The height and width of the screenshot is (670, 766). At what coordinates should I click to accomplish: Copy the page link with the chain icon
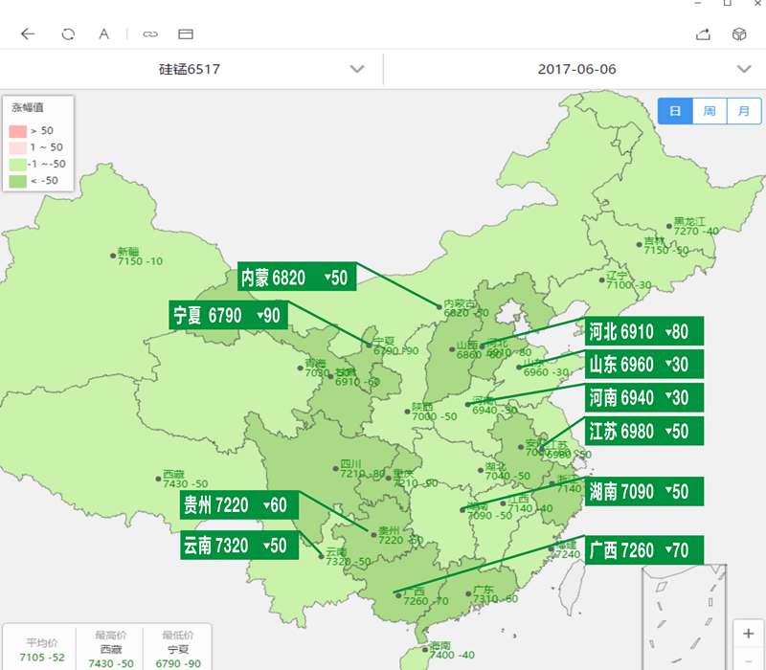pos(150,34)
